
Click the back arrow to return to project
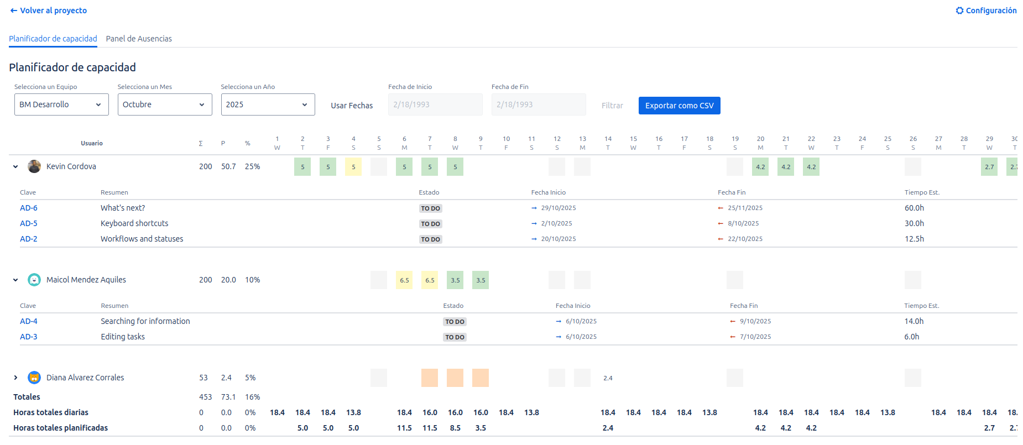14,11
